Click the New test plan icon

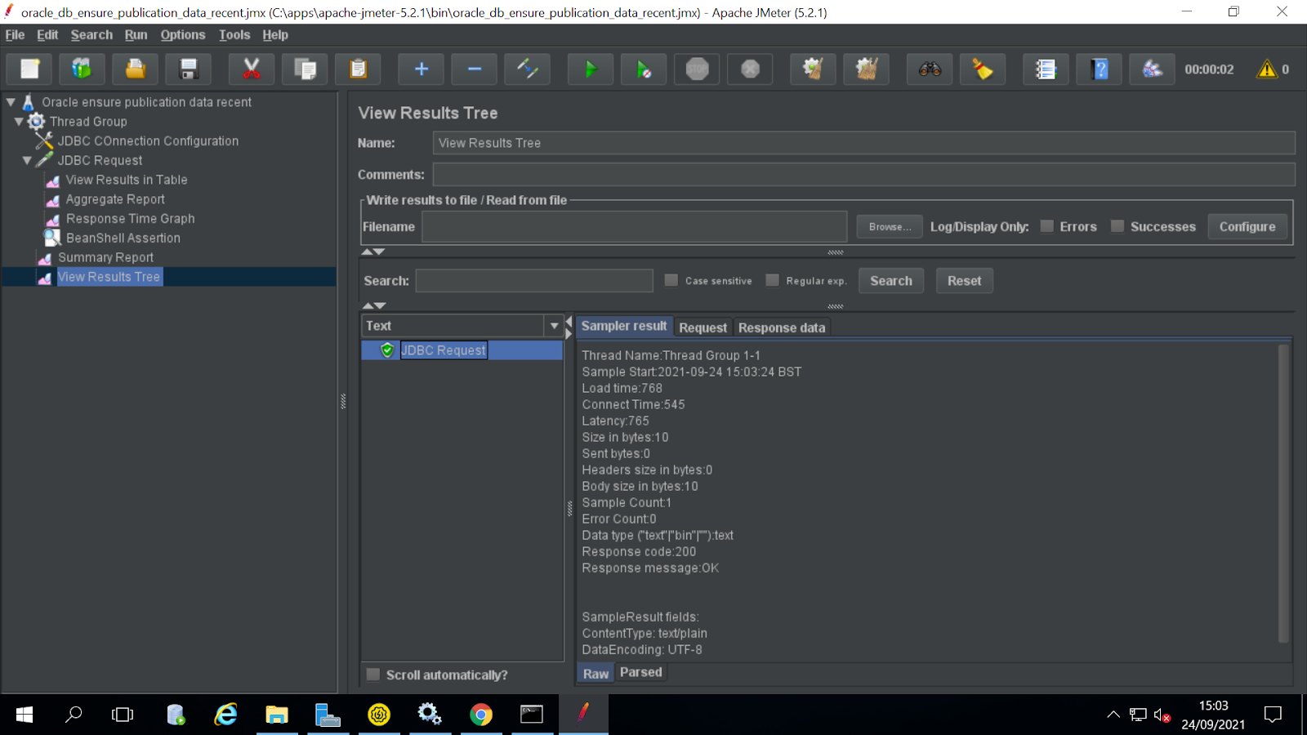point(29,69)
